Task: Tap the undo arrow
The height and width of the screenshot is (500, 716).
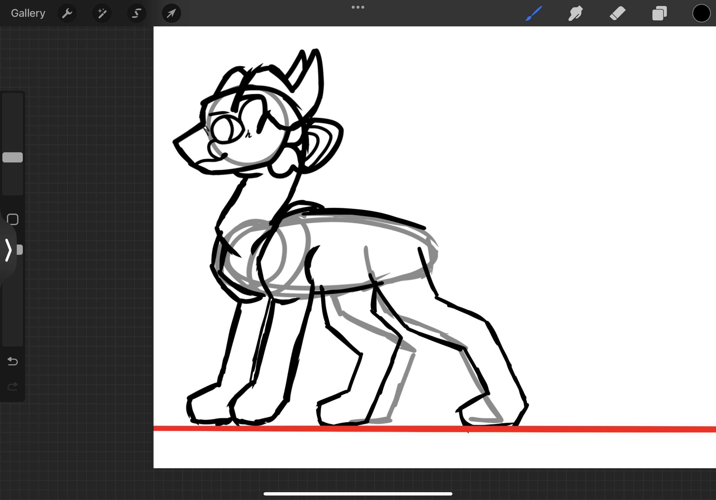Action: point(12,361)
